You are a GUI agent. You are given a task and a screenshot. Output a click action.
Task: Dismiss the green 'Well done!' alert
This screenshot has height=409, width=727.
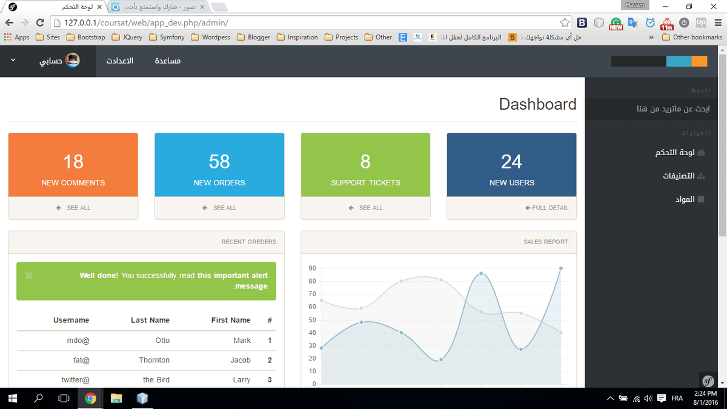point(28,276)
